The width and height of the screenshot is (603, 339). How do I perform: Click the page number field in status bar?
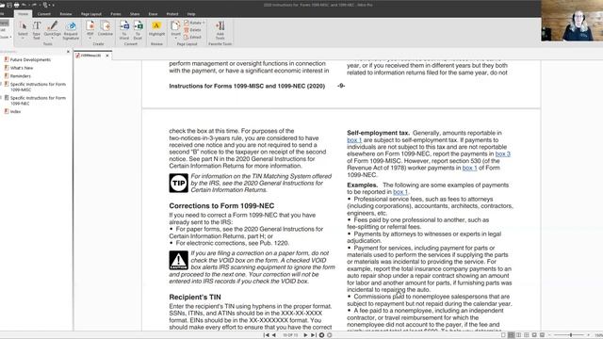click(x=290, y=335)
